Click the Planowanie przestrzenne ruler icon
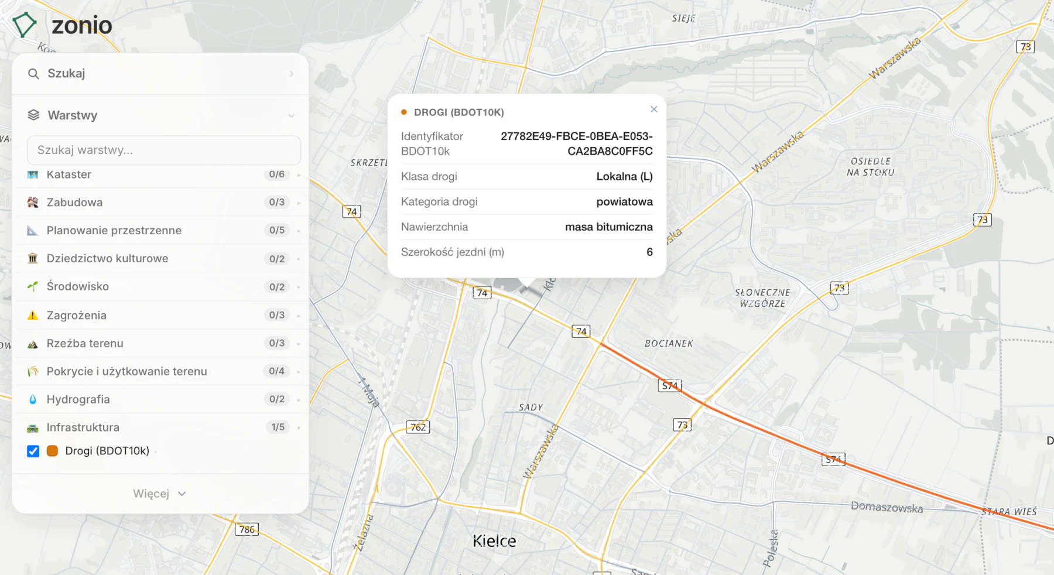1054x575 pixels. pyautogui.click(x=33, y=231)
